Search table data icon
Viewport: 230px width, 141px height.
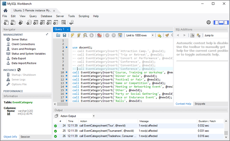coord(63,22)
